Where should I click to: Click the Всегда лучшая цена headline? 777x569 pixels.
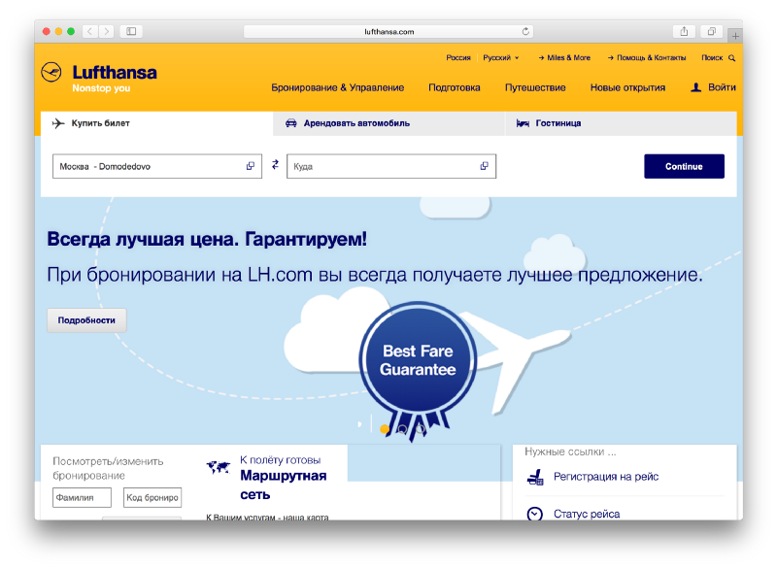point(207,239)
